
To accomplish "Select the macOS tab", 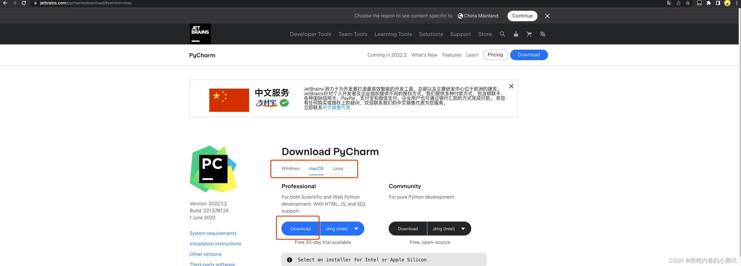I will (x=316, y=169).
